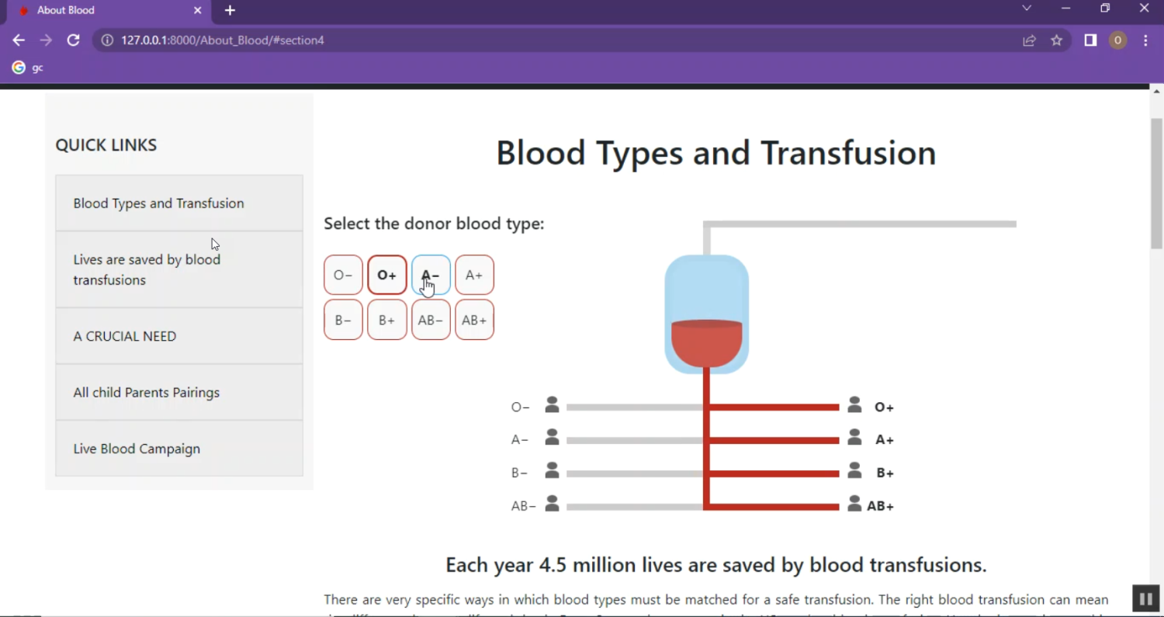1164x617 pixels.
Task: Select O− donor blood type
Action: (343, 275)
